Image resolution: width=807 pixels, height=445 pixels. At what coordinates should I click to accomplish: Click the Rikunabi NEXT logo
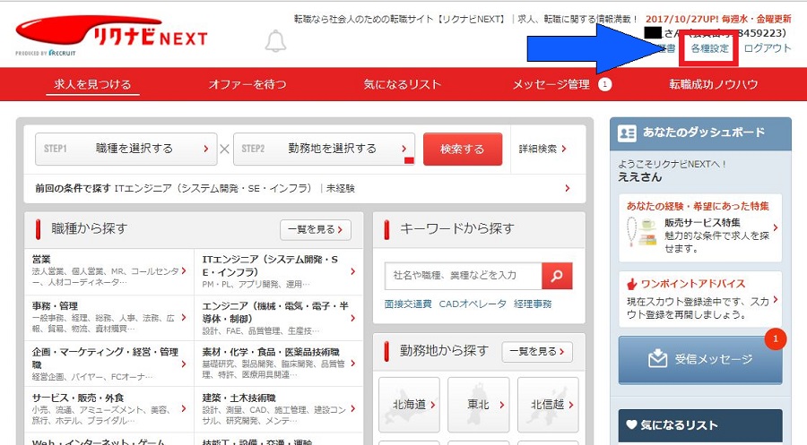point(111,36)
